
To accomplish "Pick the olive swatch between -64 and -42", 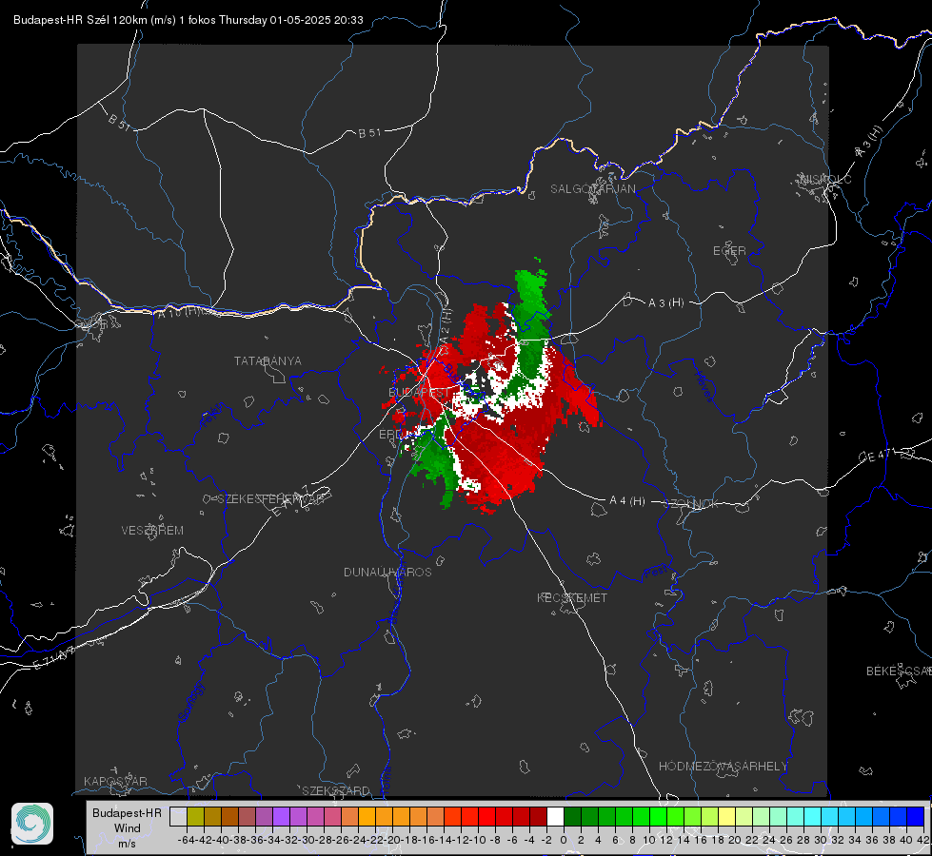I will point(195,816).
